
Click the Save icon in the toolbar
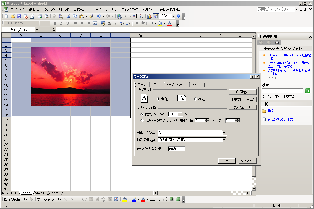(19, 16)
